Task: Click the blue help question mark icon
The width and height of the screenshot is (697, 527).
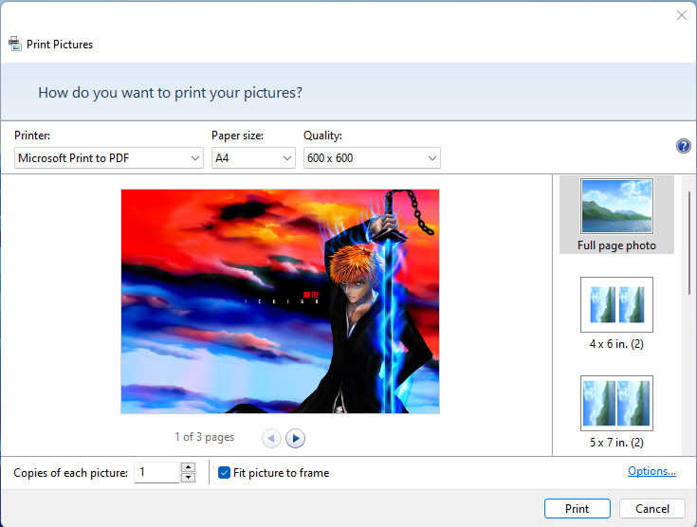Action: 683,146
